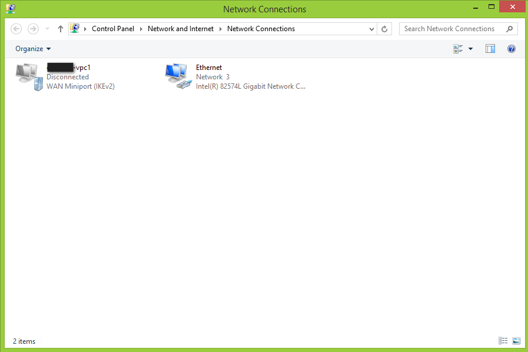
Task: Click the change-view toggle icon on toolbar
Action: (458, 48)
